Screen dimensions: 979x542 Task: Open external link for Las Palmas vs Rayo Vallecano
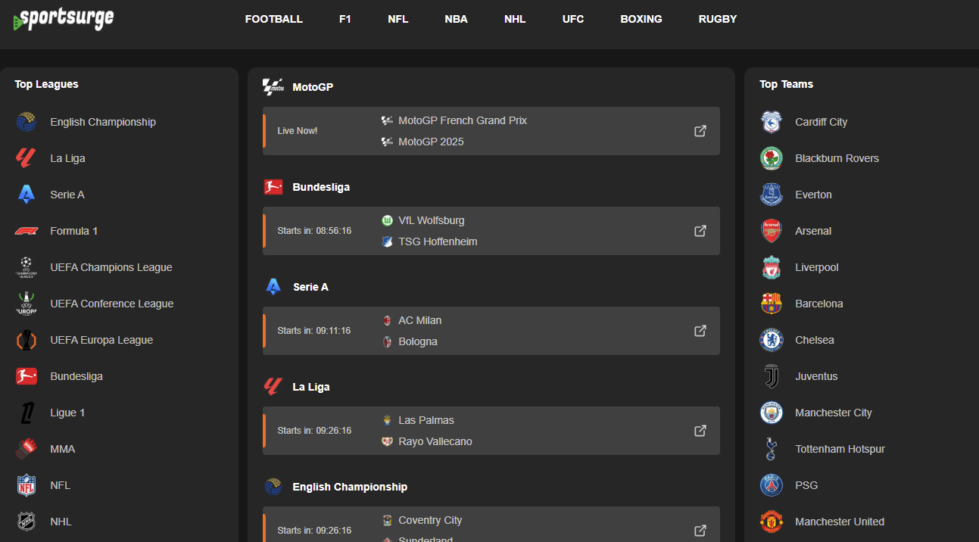pos(700,431)
